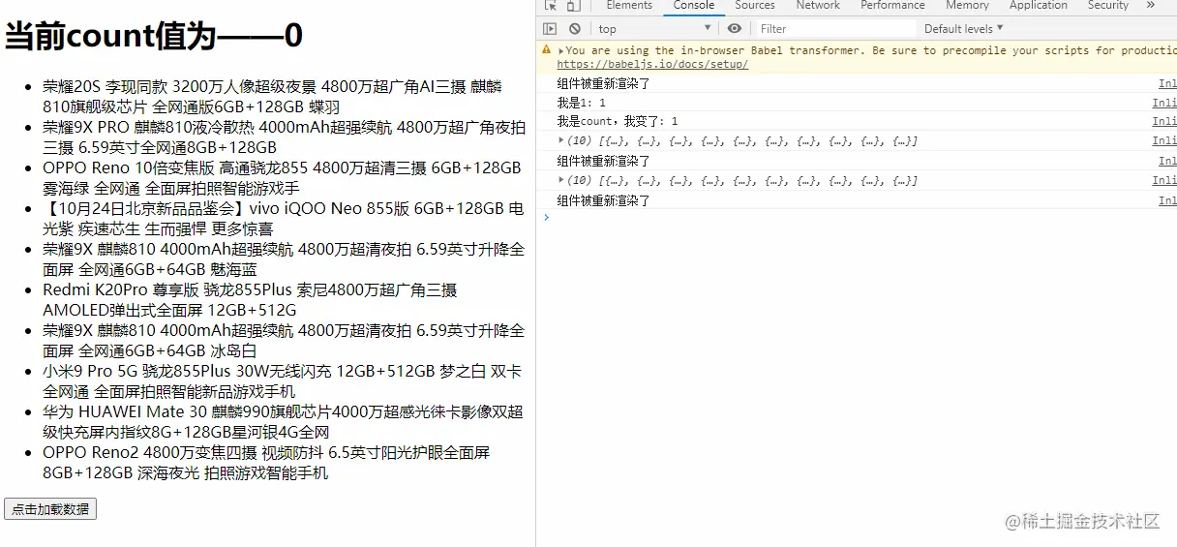Click the vivo iQOO Neo 855版 item
The image size is (1177, 547).
[284, 218]
